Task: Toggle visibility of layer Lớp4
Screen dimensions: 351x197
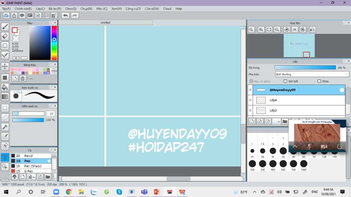Action: 250,100
